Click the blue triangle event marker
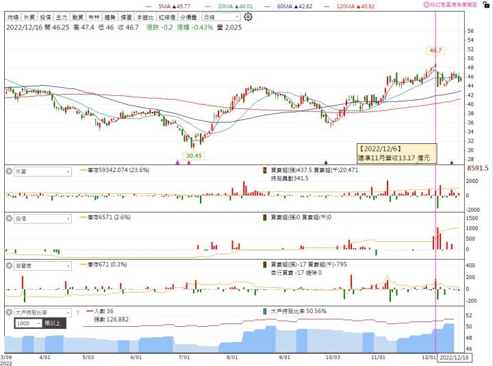Screen dimensions: 493x366 tap(326, 162)
